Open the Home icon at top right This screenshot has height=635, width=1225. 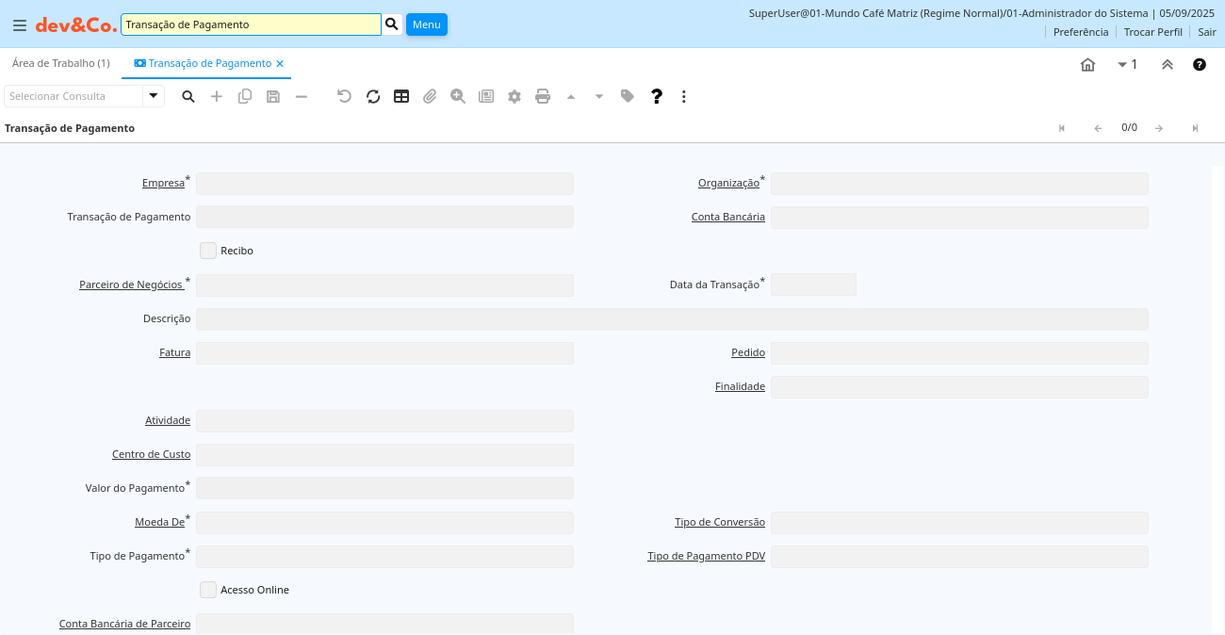tap(1087, 65)
